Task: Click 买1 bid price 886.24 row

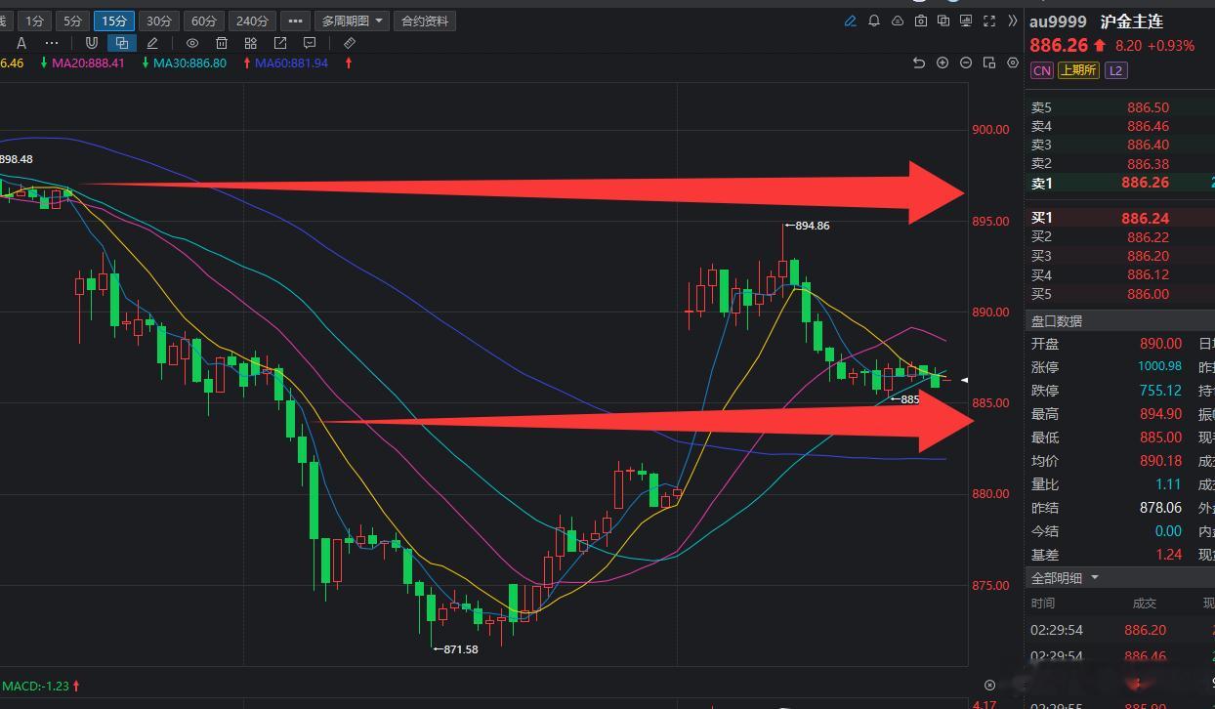Action: tap(1119, 219)
